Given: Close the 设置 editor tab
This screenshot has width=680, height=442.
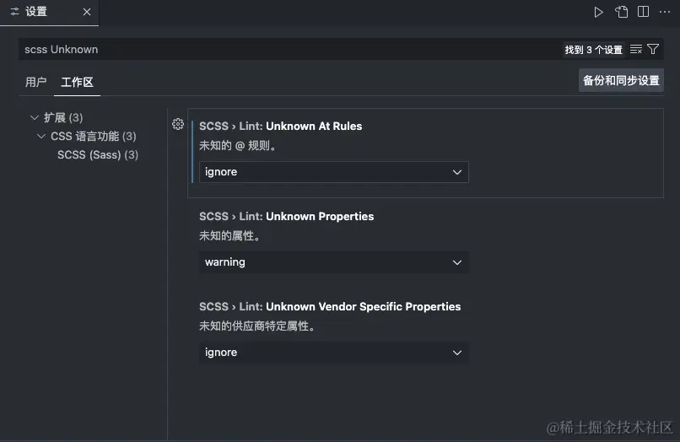Looking at the screenshot, I should coord(87,12).
